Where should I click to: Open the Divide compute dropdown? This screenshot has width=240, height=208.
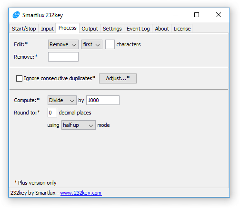point(62,100)
